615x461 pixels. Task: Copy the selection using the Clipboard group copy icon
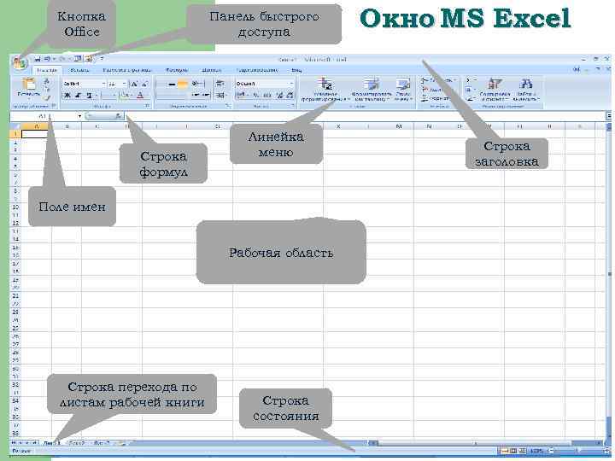point(47,90)
